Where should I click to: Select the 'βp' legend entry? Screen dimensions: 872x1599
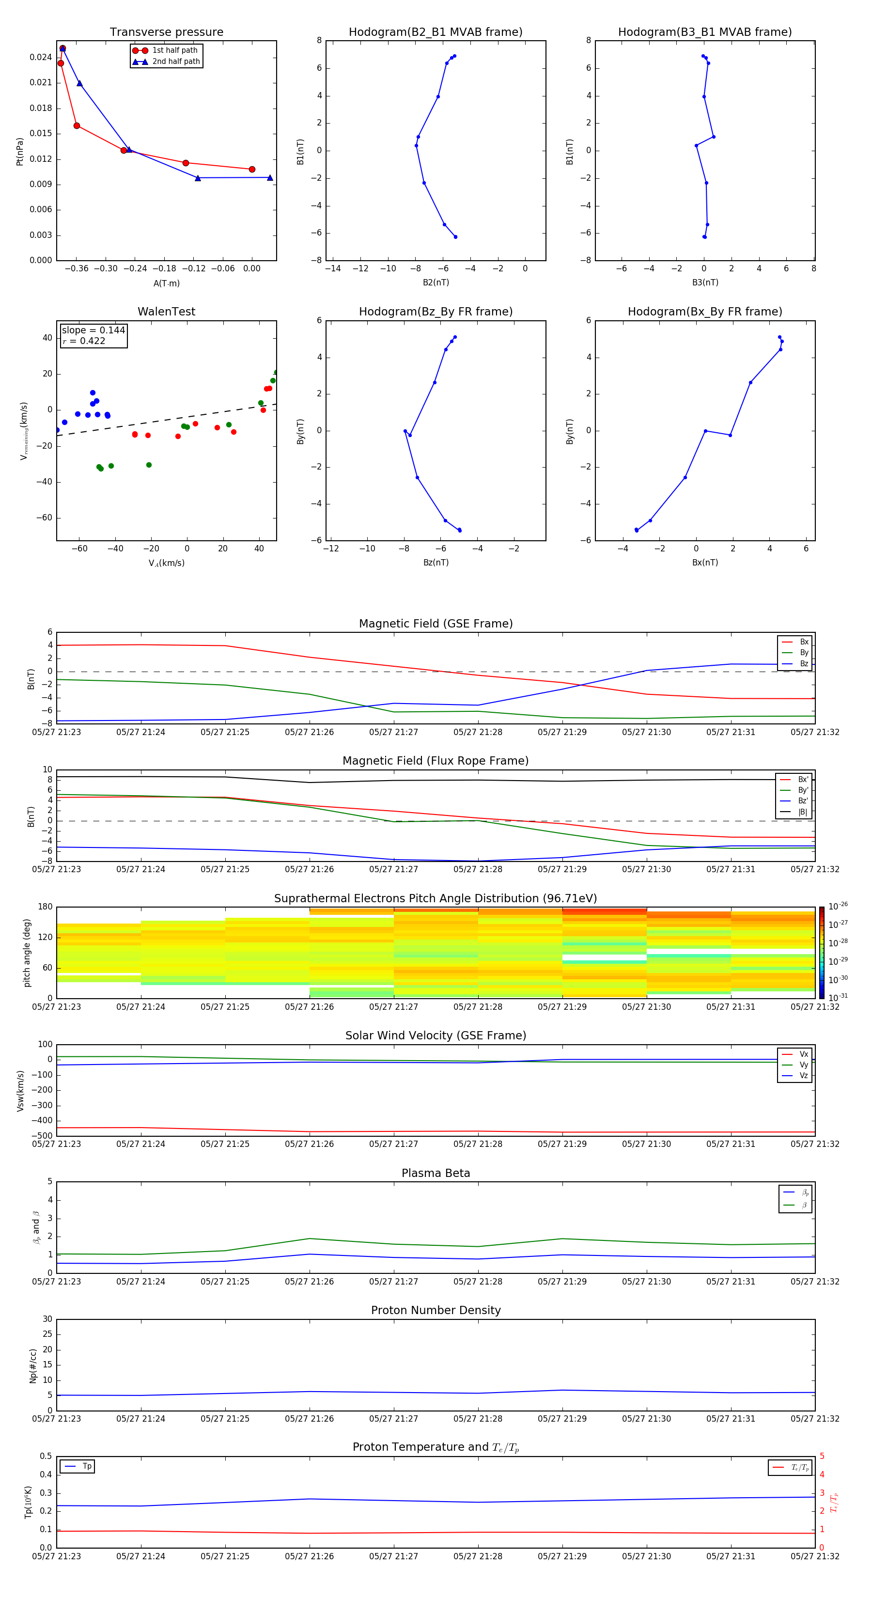click(796, 1192)
